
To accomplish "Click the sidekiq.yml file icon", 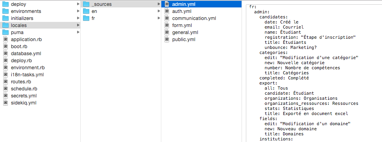I will (x=6, y=102).
